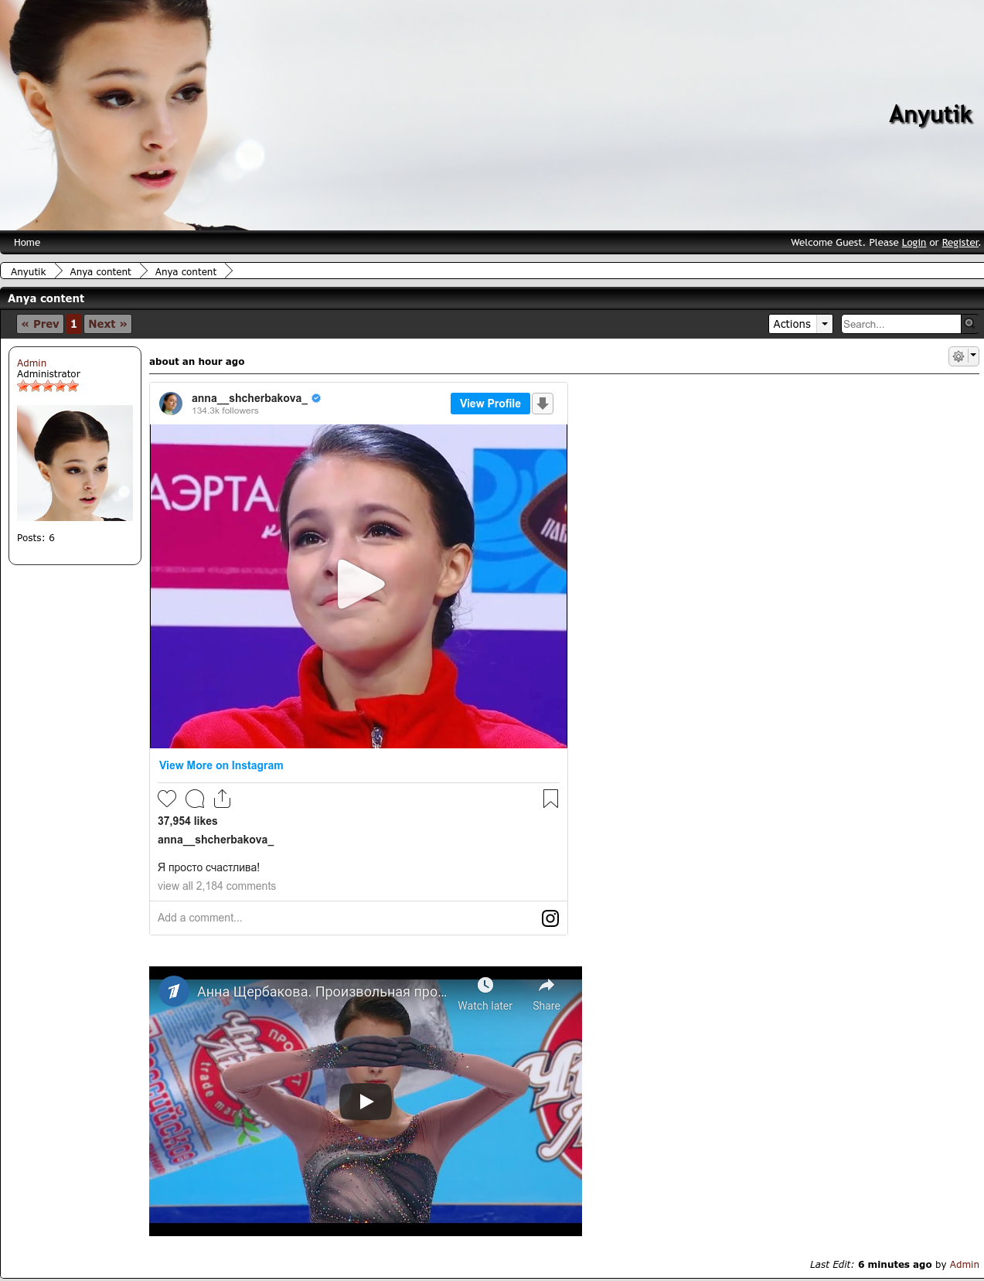
Task: Open the Home menu item
Action: 27,243
